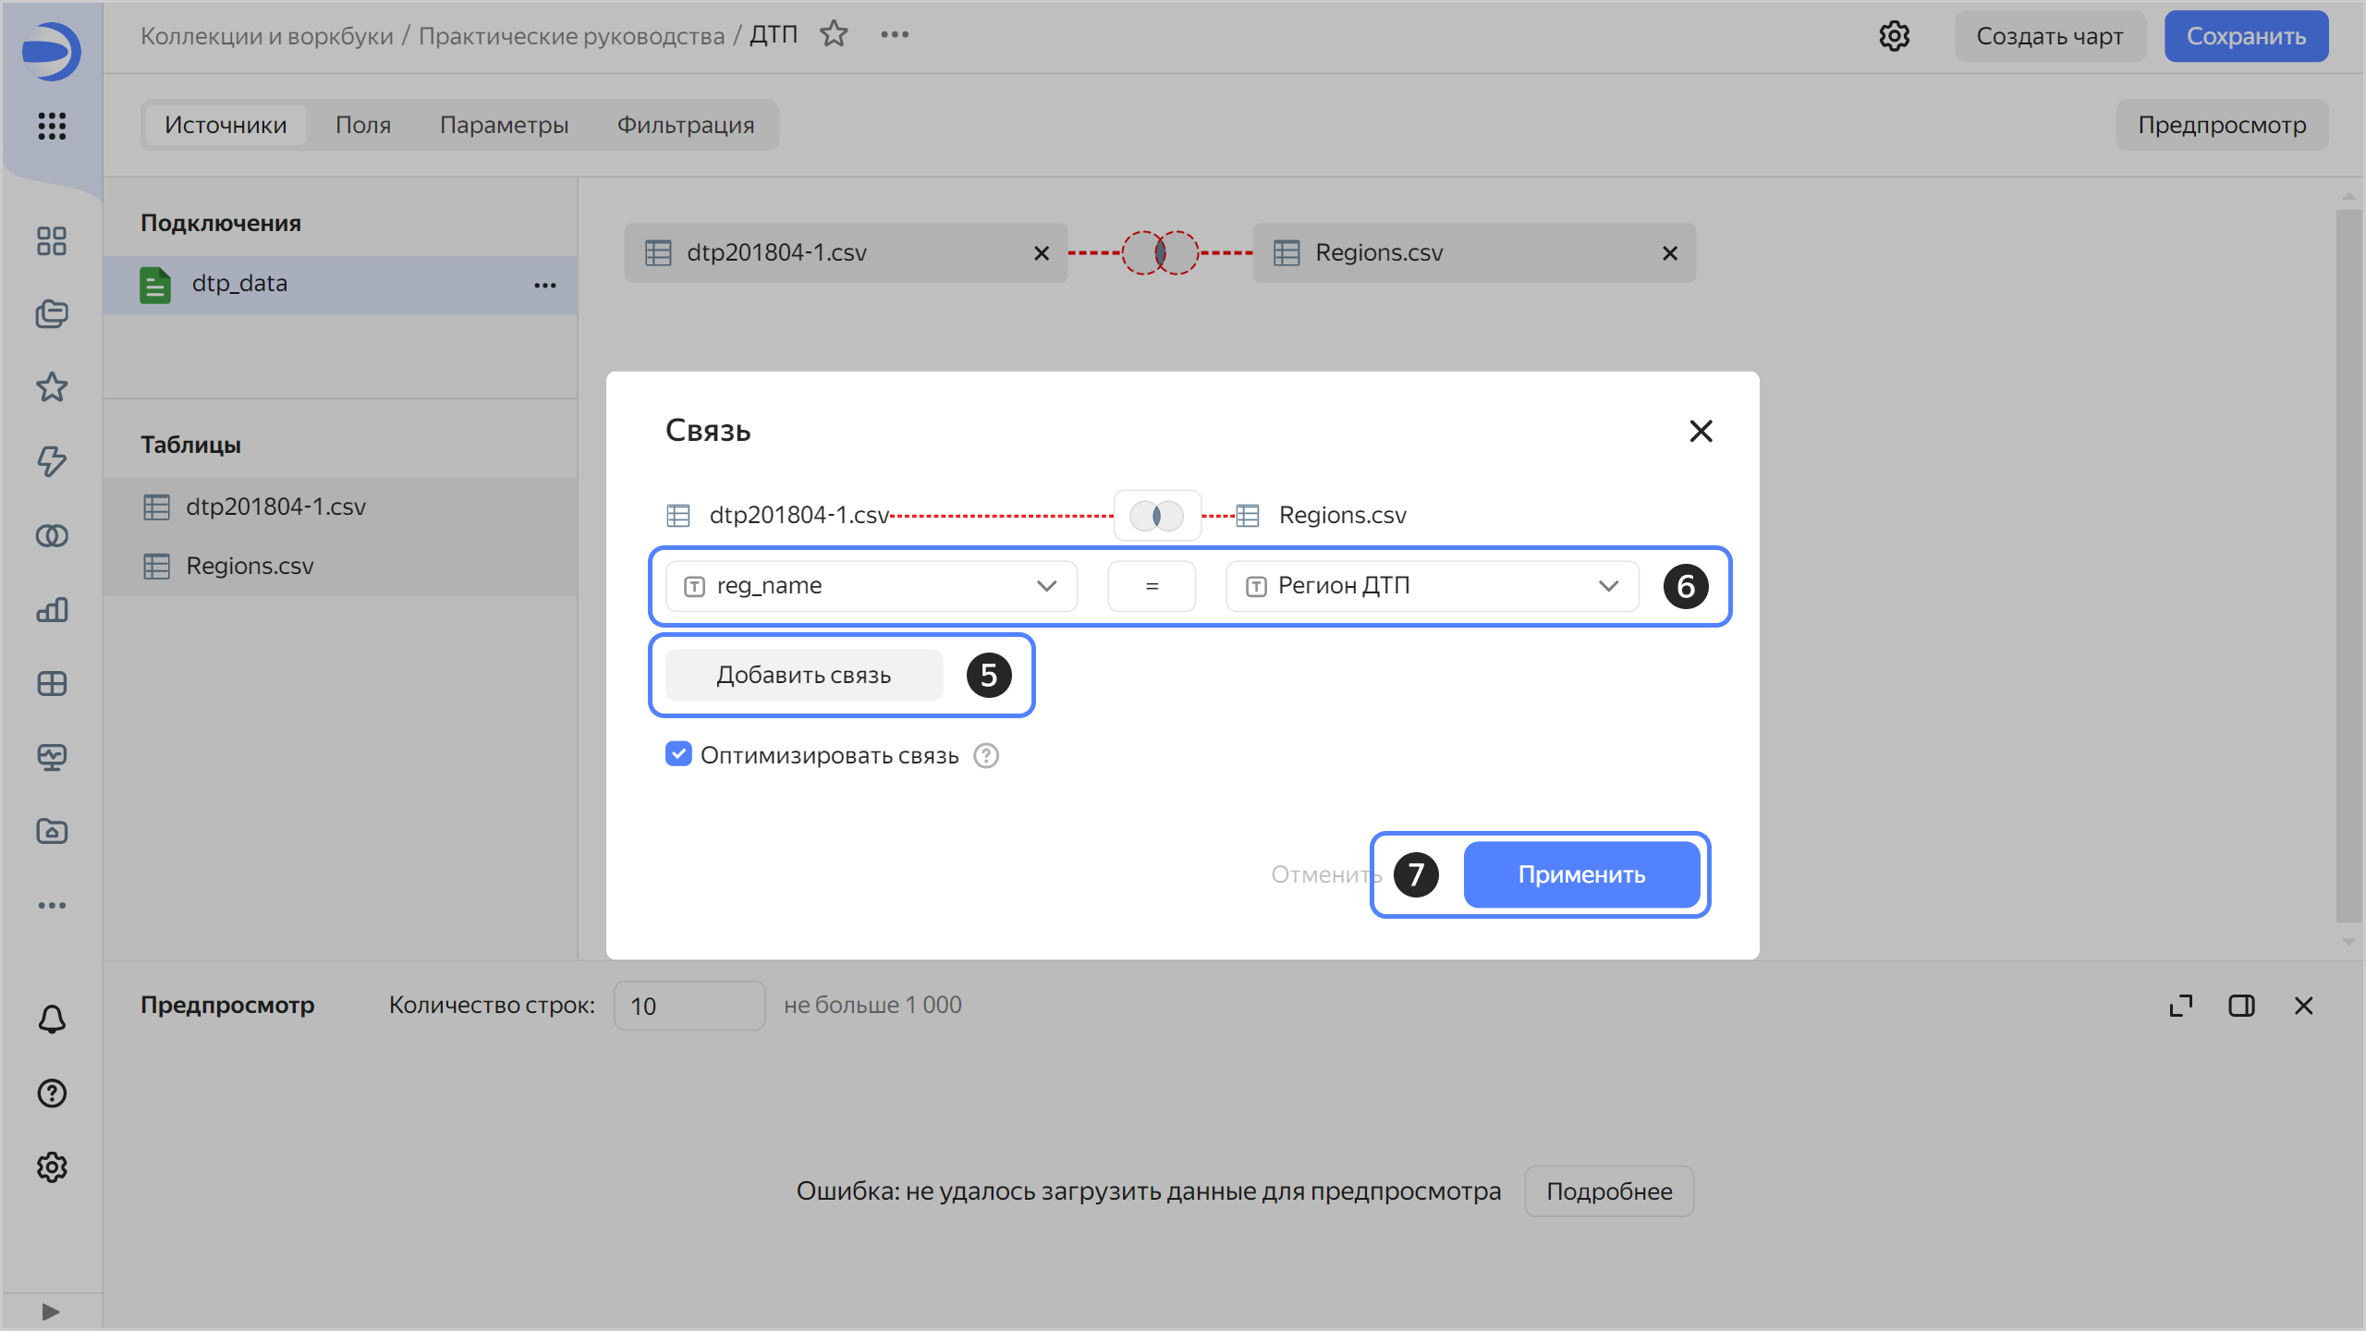Click the Применить button
Viewport: 2366px width, 1331px height.
pyautogui.click(x=1580, y=874)
